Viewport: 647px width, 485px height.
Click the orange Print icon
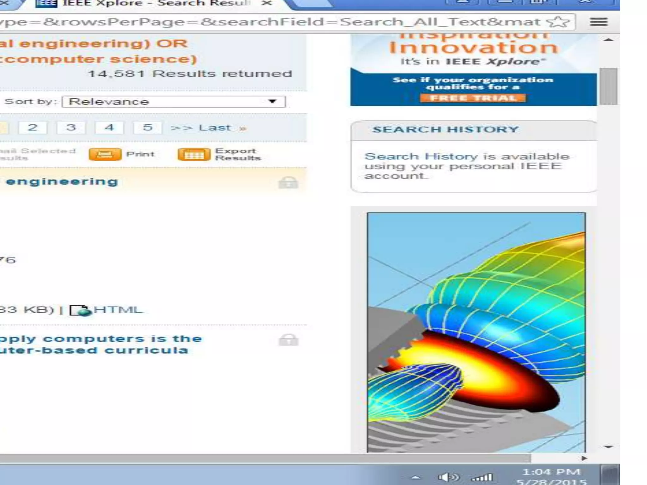coord(105,154)
